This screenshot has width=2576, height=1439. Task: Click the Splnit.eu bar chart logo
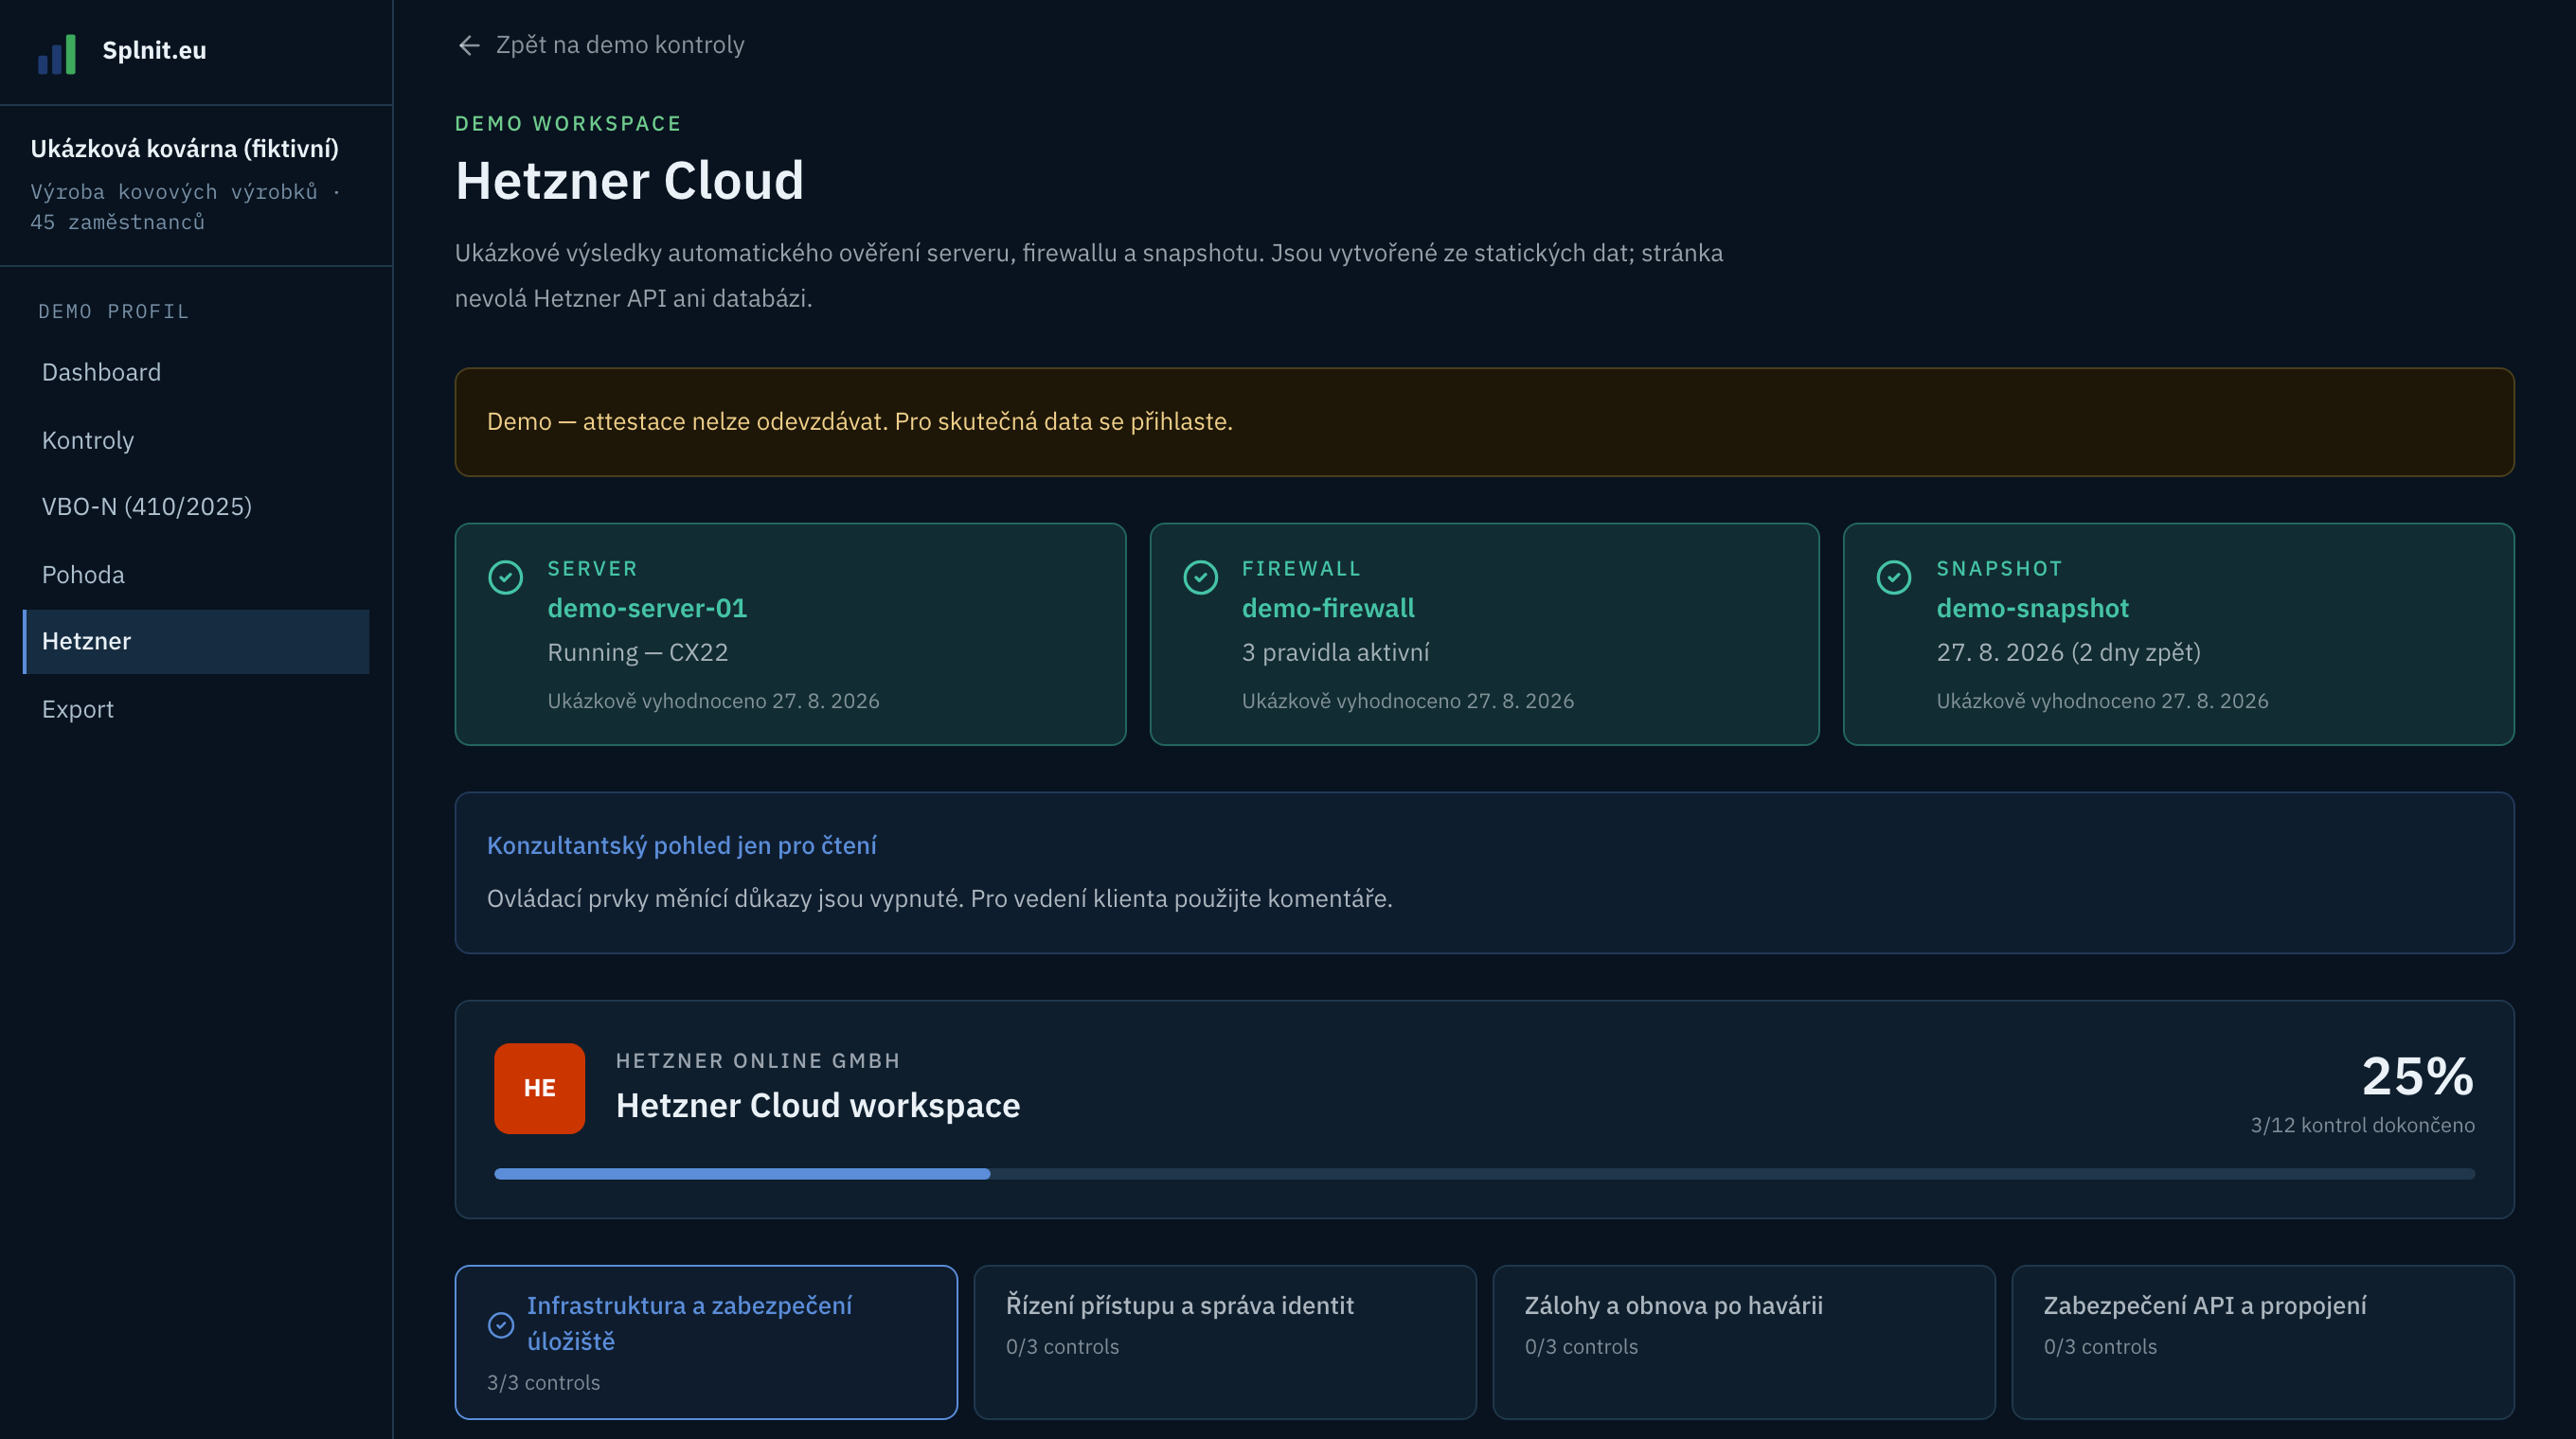point(57,53)
